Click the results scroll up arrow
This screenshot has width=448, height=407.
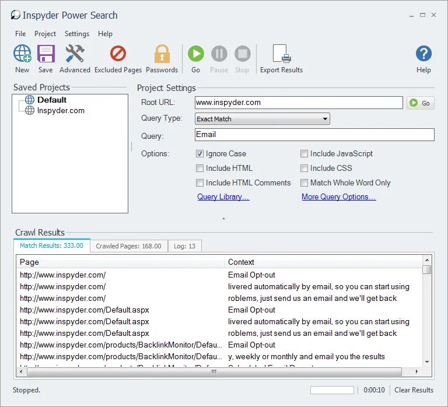[427, 260]
